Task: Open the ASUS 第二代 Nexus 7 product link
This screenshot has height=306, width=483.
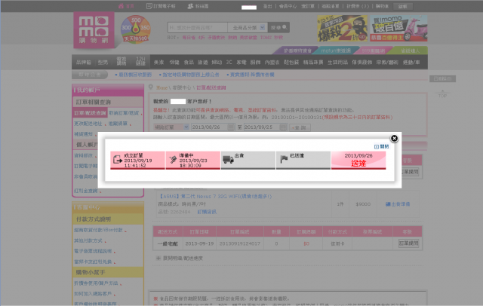Action: [215, 196]
